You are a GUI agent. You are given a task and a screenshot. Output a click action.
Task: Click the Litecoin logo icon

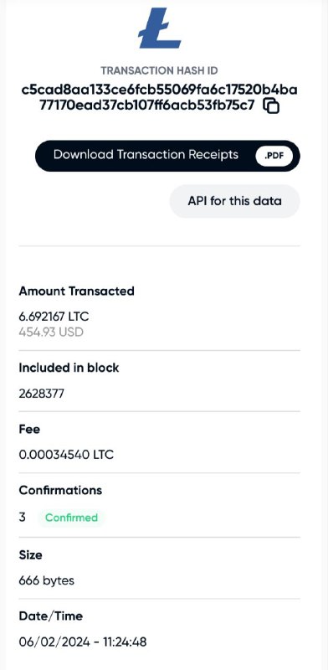(x=159, y=28)
